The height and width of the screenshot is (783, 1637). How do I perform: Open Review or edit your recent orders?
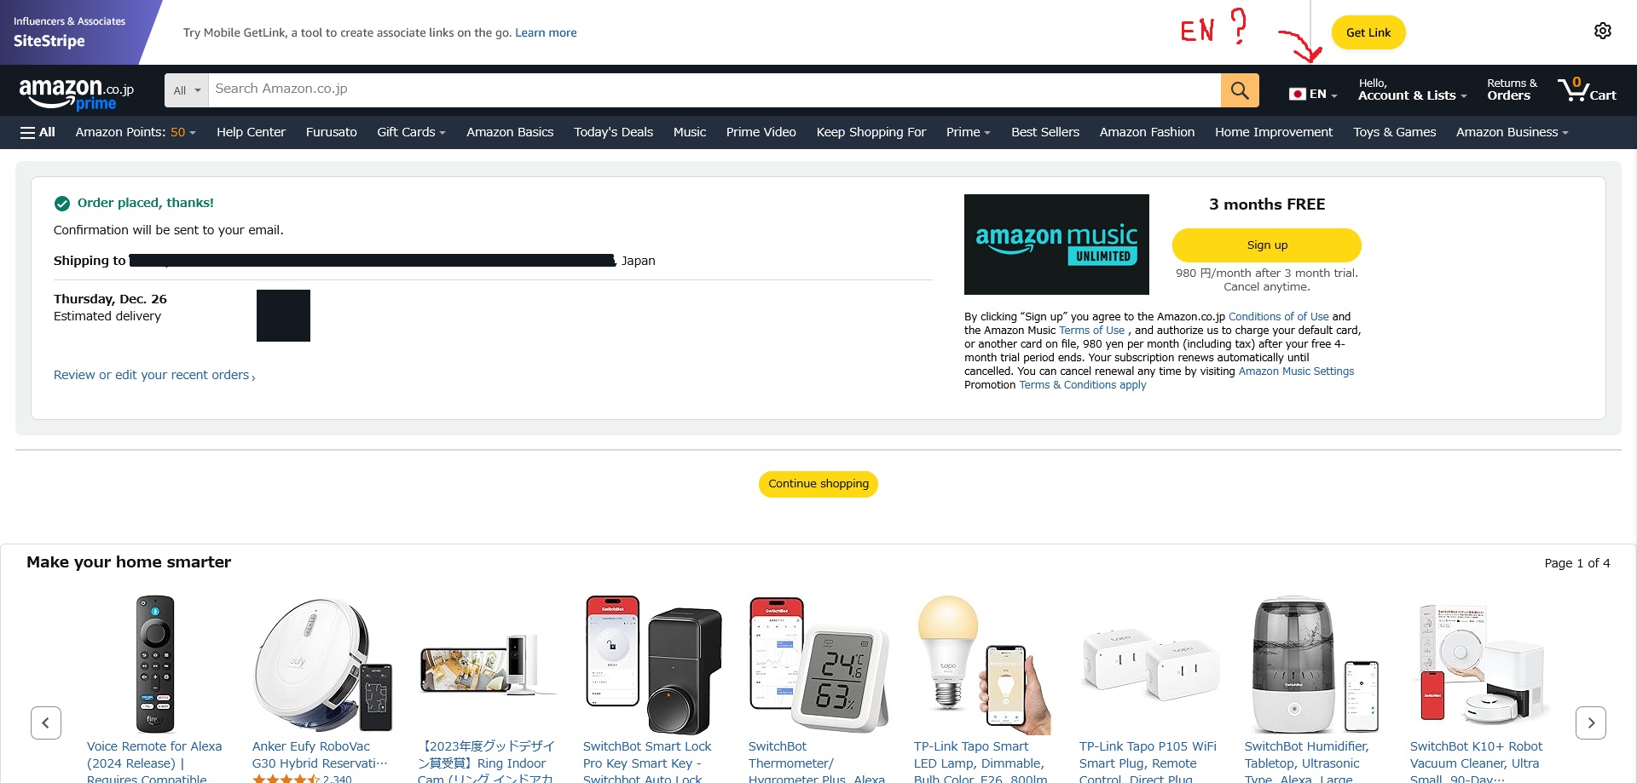(154, 375)
